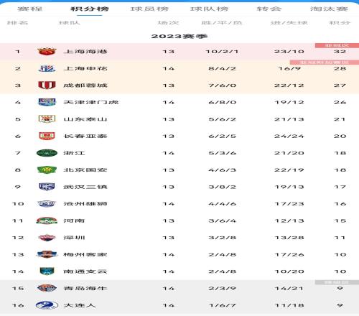
Task: Click the 武汉三镇 team logo
Action: click(x=47, y=187)
